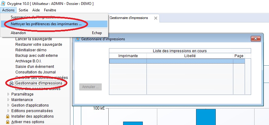
Task: Select Lancer la sauvegarde in the tree
Action: [x=34, y=39]
